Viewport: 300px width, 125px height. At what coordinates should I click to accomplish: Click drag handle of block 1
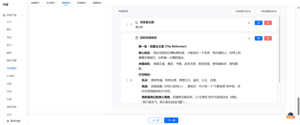click(127, 24)
